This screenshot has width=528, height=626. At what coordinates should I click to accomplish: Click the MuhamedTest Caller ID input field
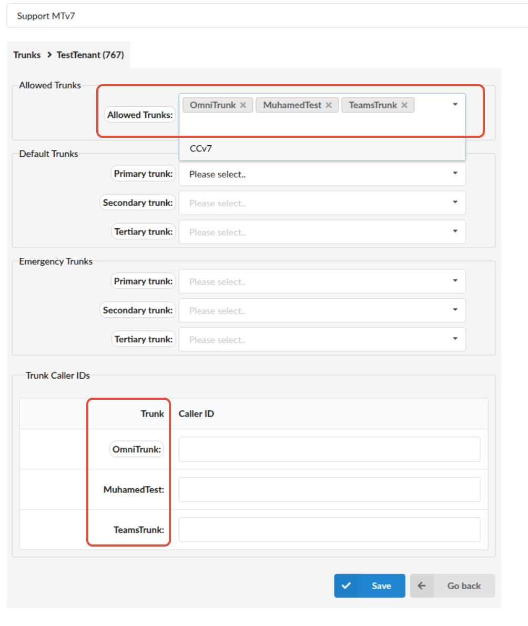click(x=329, y=489)
